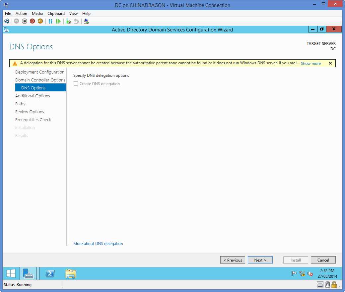
Task: Toggle the Create DNS delegation checkbox
Action: click(x=76, y=84)
